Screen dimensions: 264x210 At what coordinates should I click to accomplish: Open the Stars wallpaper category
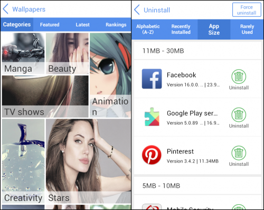88,161
